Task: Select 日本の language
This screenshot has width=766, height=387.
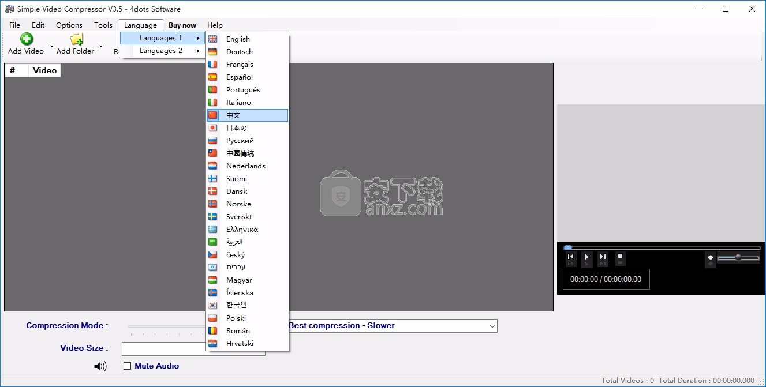Action: pos(247,127)
